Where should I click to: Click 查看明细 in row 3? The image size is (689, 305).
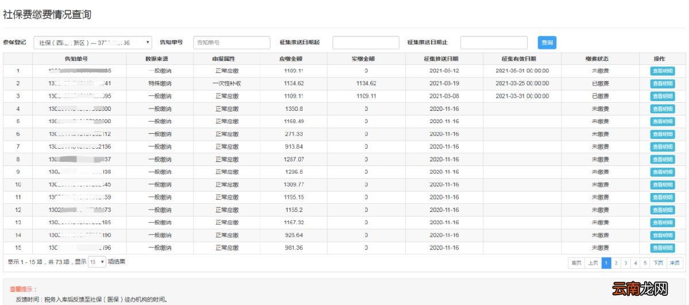click(663, 96)
